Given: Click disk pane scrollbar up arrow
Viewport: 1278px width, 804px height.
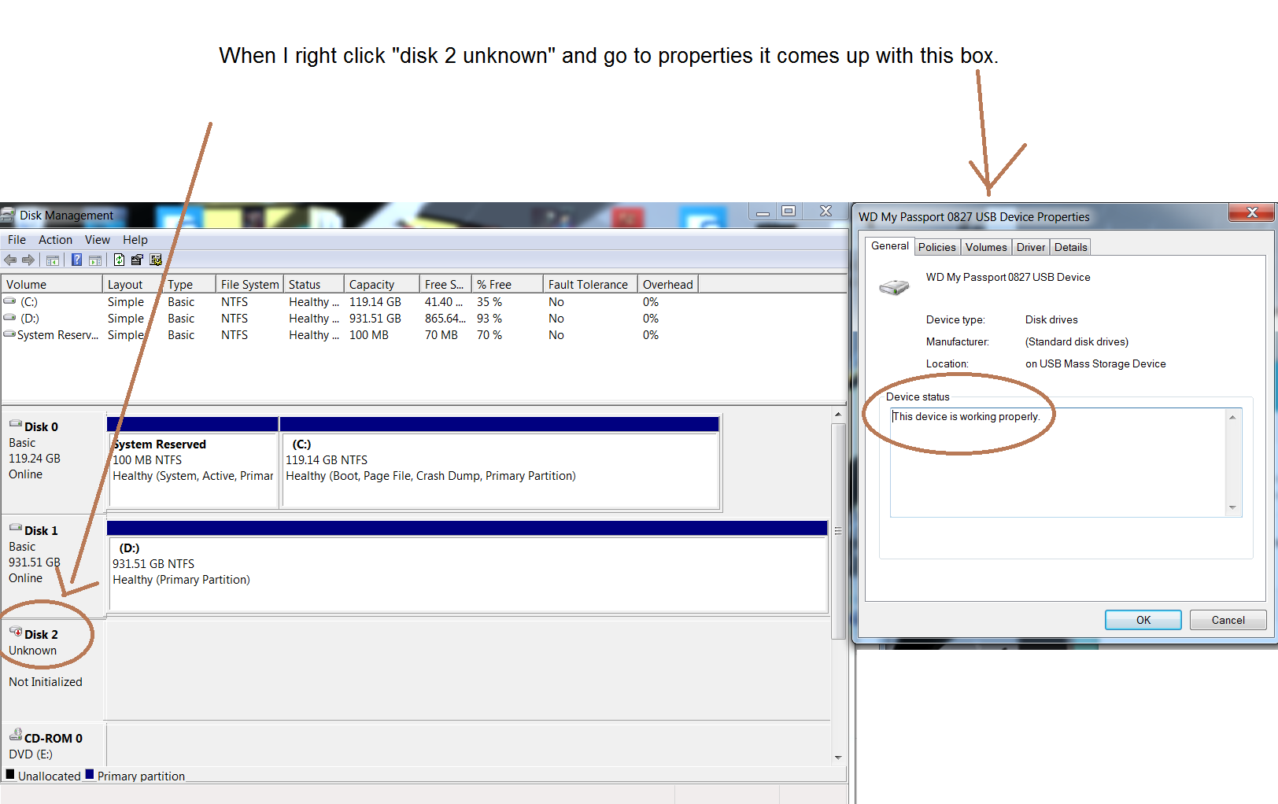Looking at the screenshot, I should coord(838,414).
